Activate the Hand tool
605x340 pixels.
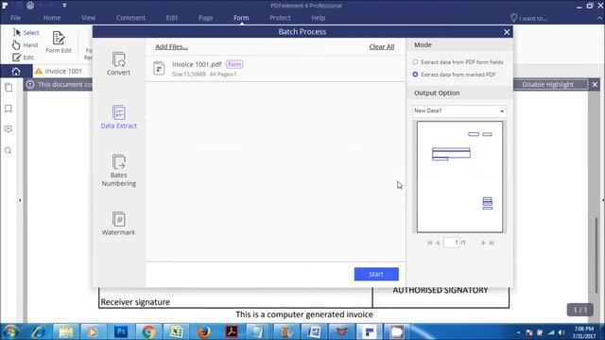click(x=26, y=45)
